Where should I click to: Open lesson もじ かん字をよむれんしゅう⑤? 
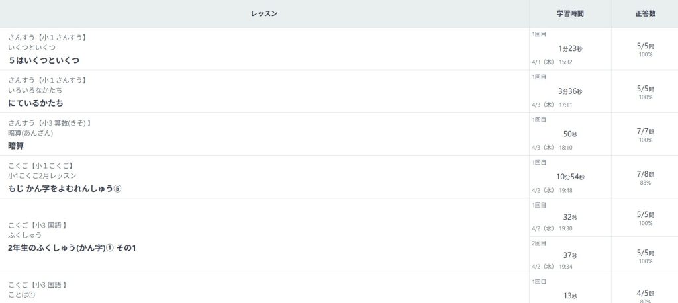pos(65,189)
